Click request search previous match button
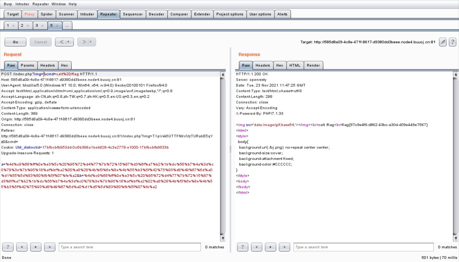The width and height of the screenshot is (459, 262). (x=22, y=247)
